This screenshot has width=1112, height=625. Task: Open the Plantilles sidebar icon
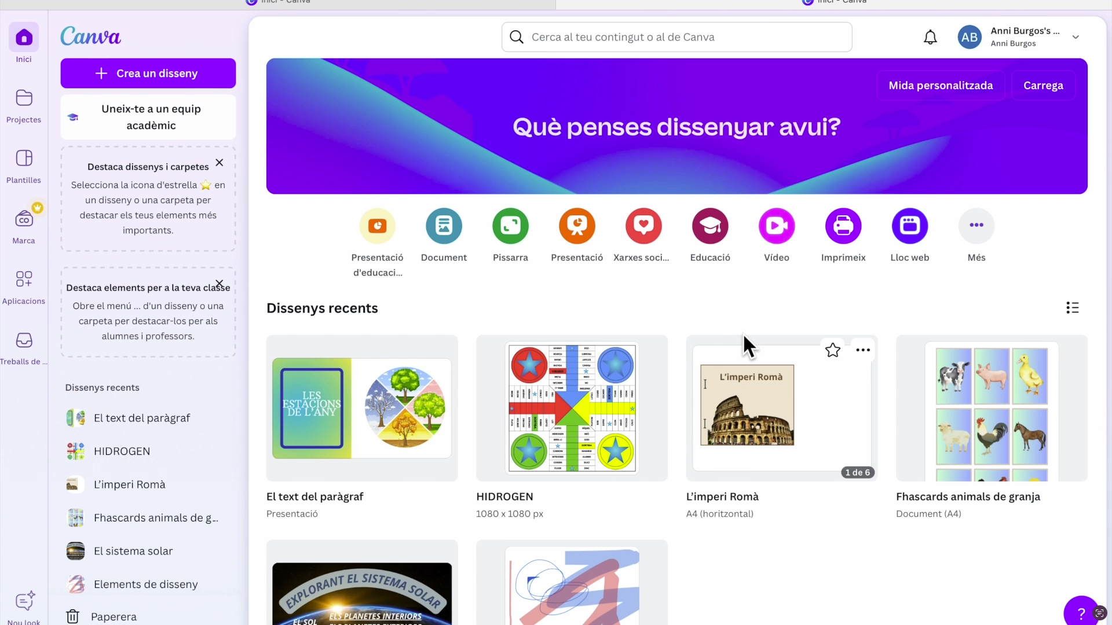(24, 159)
